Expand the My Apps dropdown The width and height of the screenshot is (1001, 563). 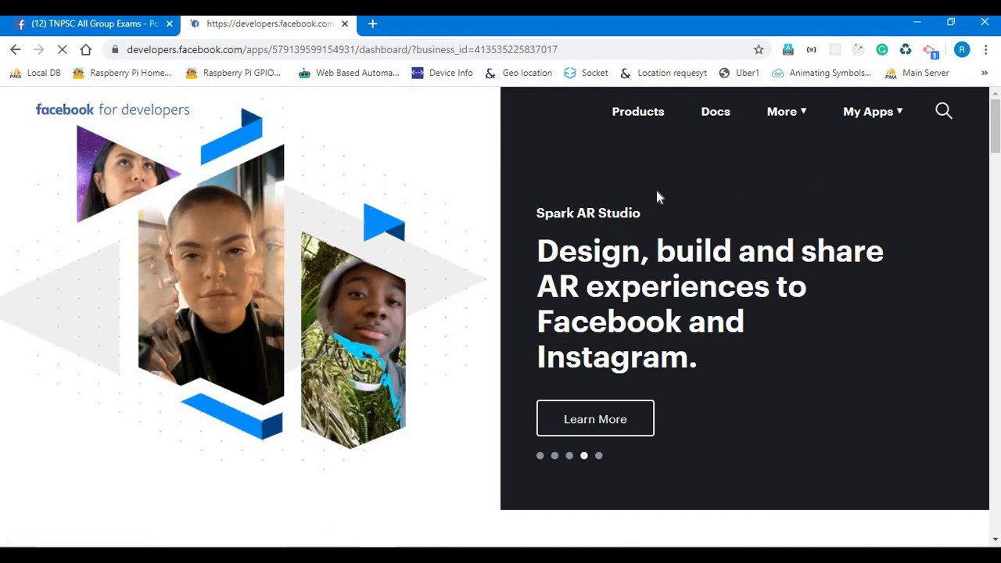pos(873,111)
